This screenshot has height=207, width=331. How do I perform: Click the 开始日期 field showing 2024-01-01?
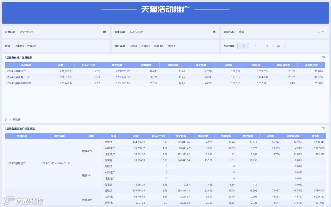tap(63, 32)
